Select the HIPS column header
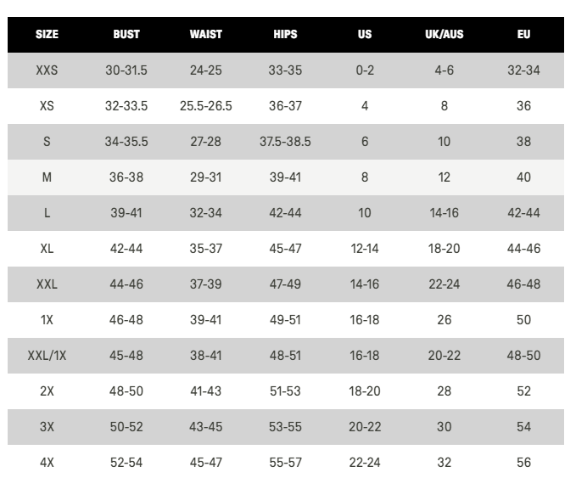 (x=285, y=35)
